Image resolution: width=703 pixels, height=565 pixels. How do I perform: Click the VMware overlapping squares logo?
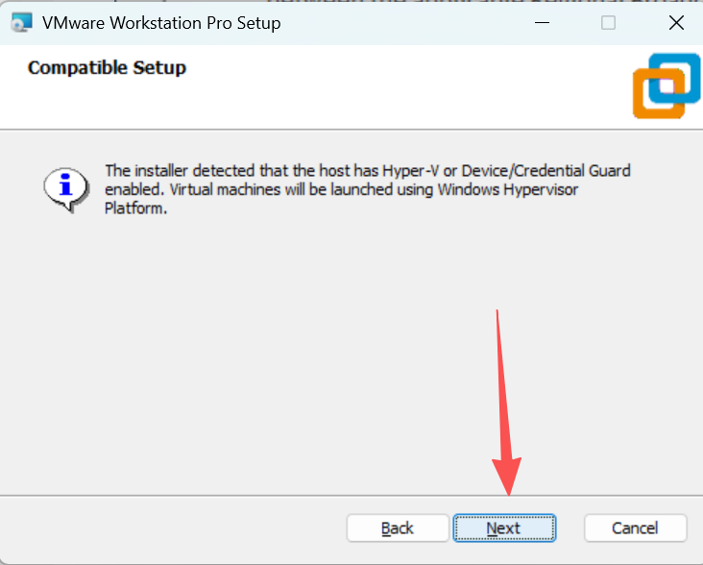(666, 86)
